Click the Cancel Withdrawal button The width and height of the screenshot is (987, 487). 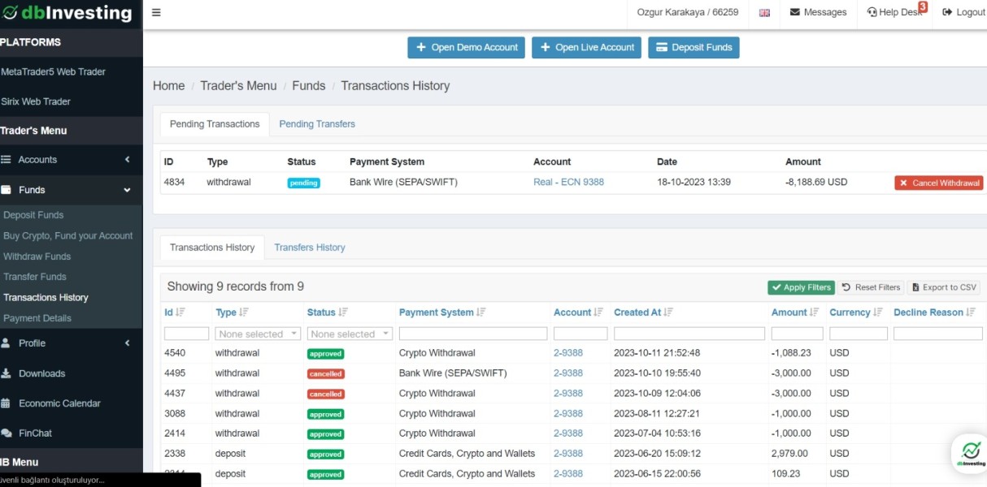pyautogui.click(x=939, y=183)
